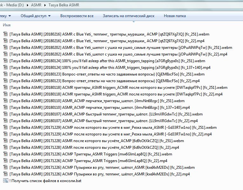Click video icon of mw6GImLap8Q fc_22.mp4 file
Viewport: 243px width, 190px height.
[6, 161]
